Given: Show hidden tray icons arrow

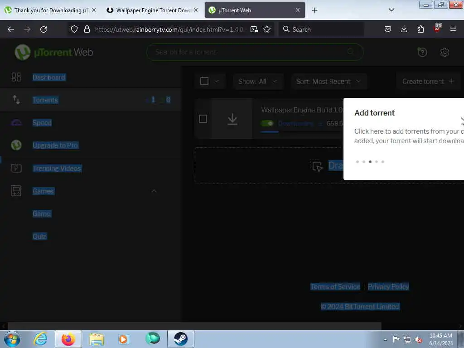Looking at the screenshot, I should (x=385, y=339).
